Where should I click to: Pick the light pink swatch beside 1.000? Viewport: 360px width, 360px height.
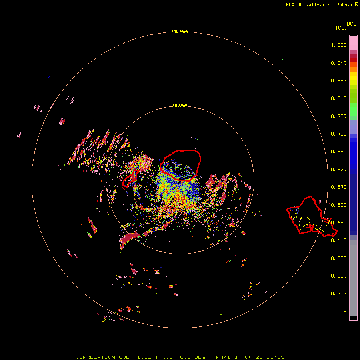pos(353,43)
